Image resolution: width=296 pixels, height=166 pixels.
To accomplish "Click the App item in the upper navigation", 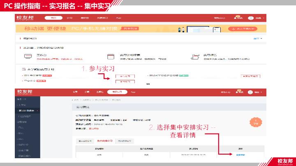I will pos(118,18).
